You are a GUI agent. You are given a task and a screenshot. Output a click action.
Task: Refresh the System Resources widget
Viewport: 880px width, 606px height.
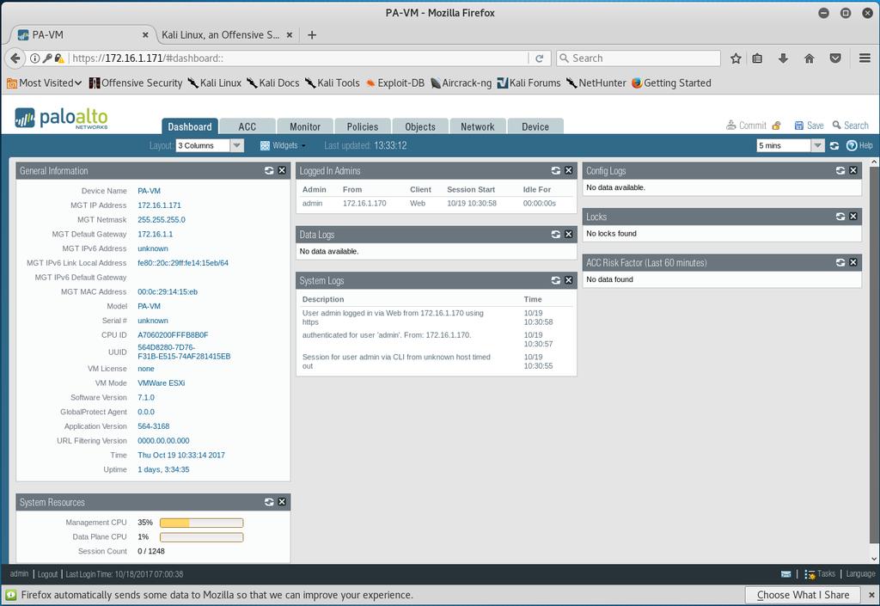(269, 502)
